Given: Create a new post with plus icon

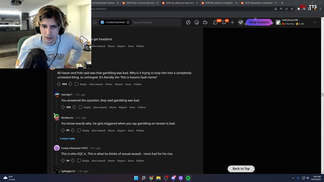Looking at the screenshot, I should (x=232, y=22).
